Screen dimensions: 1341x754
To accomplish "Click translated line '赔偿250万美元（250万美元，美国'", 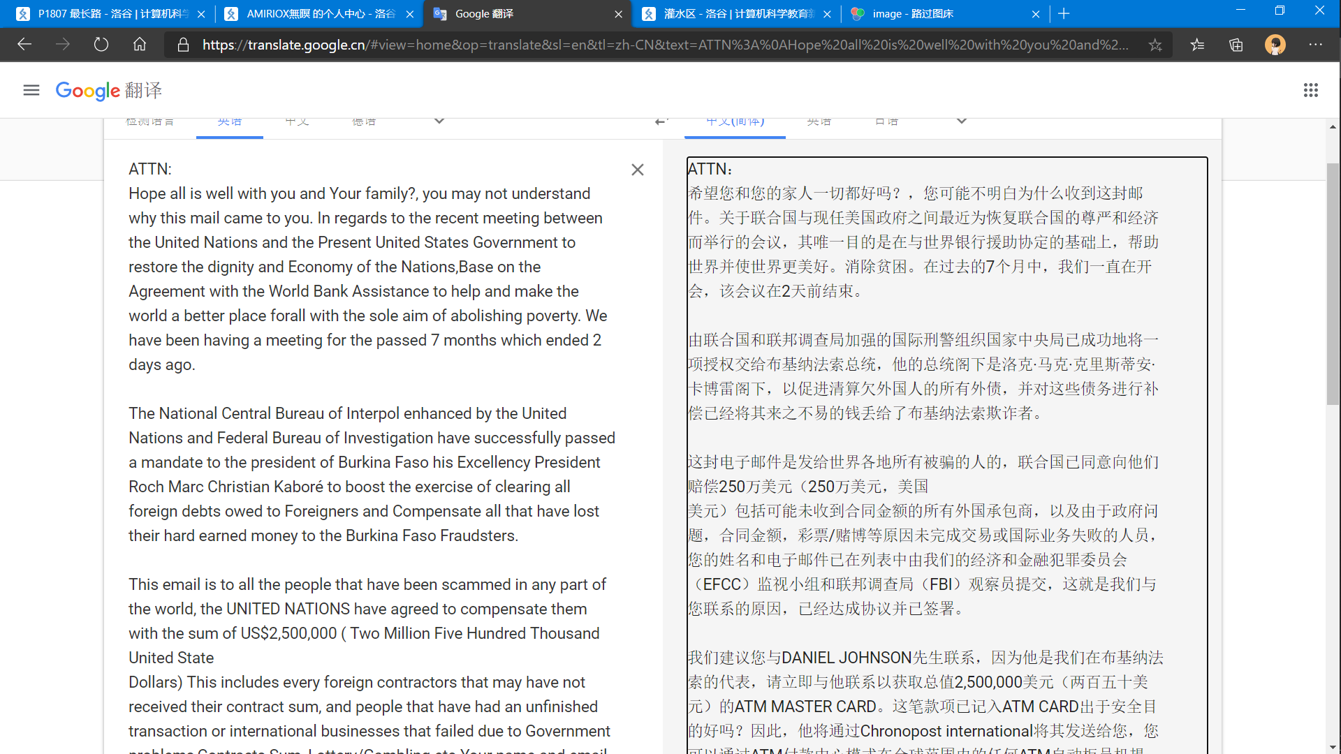I will coord(808,487).
